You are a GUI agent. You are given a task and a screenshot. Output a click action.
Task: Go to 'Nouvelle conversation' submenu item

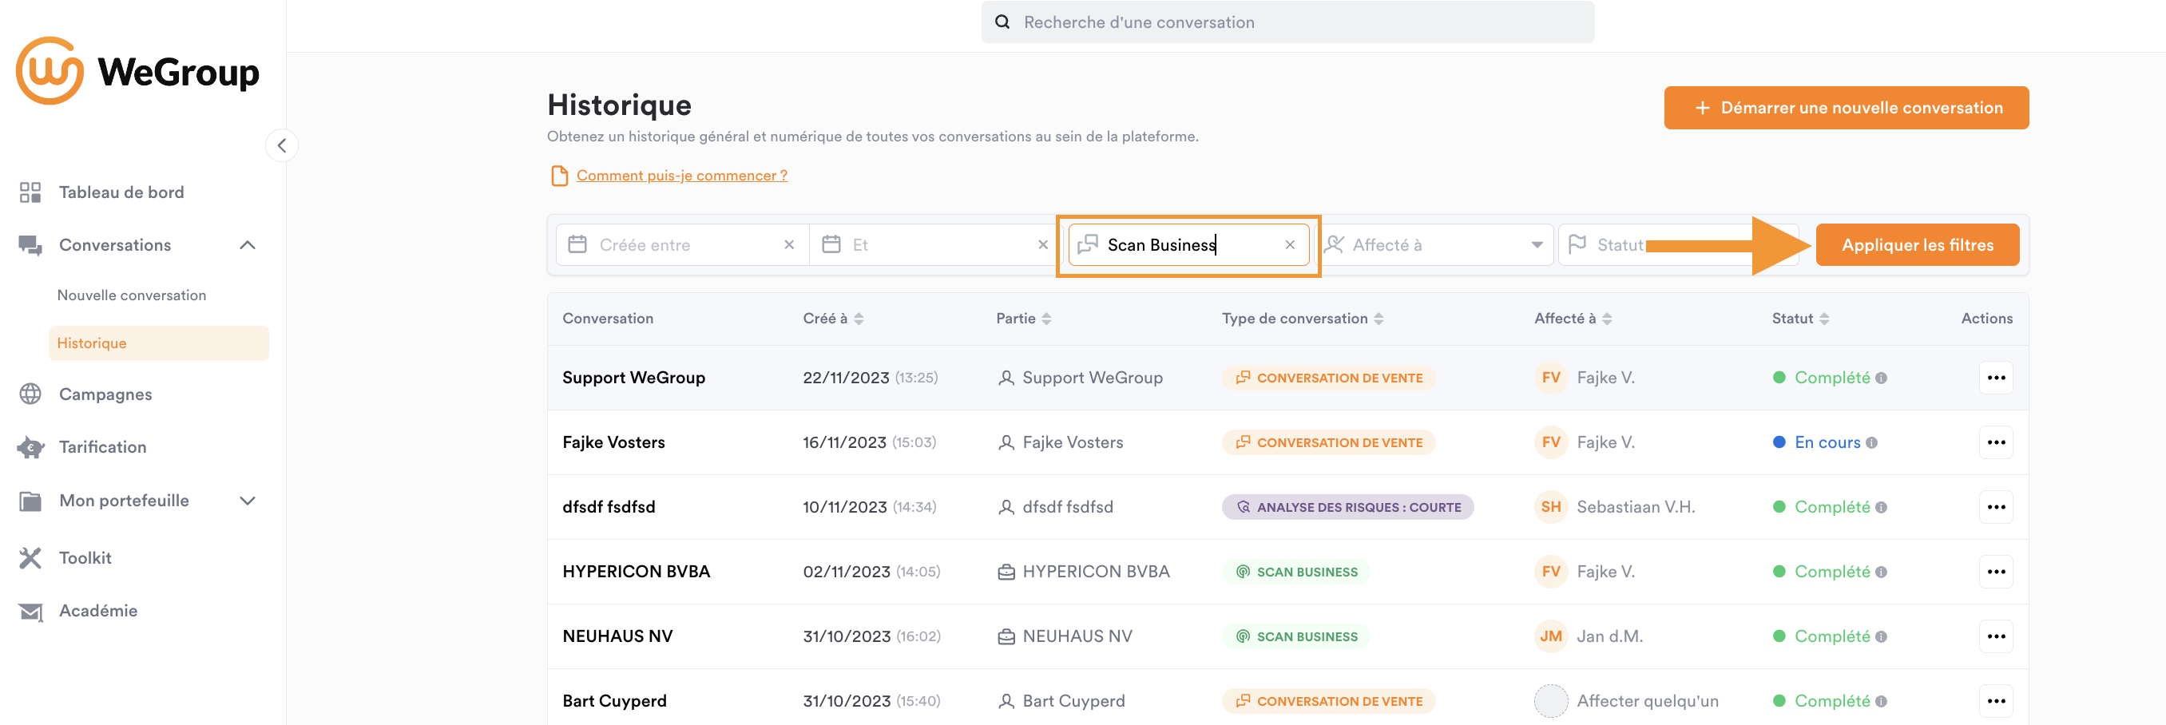(131, 295)
